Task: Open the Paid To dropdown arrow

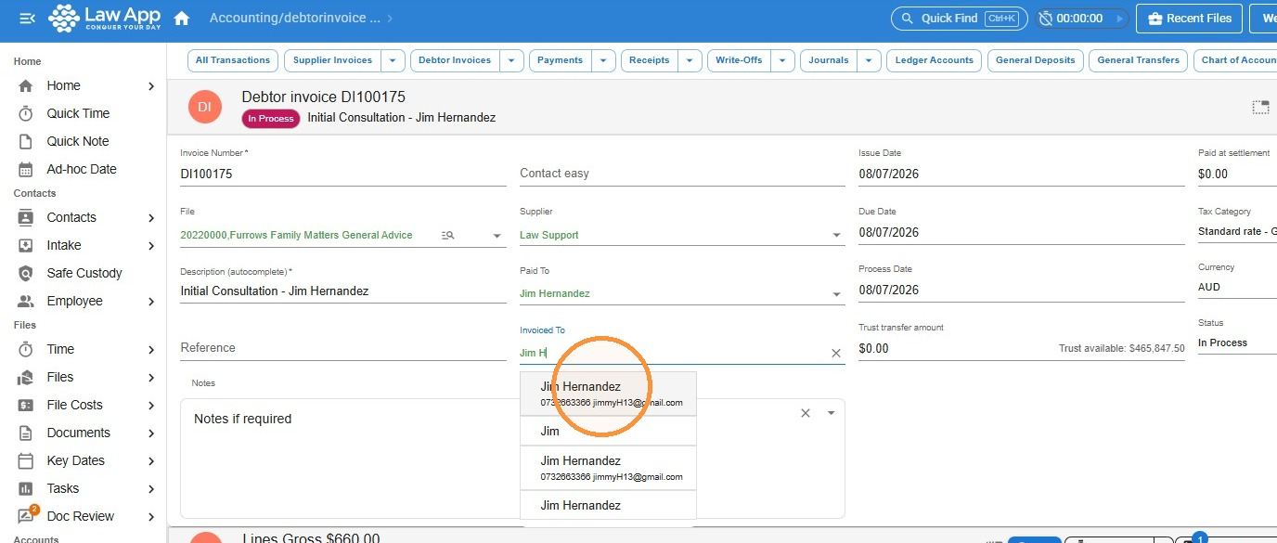Action: coord(836,295)
